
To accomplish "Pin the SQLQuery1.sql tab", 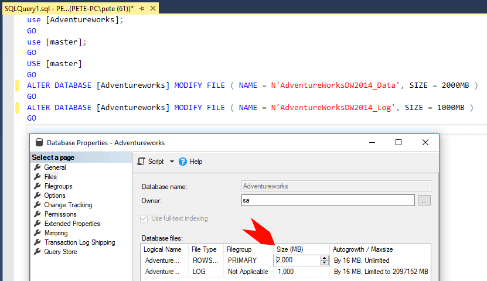I will (x=142, y=9).
